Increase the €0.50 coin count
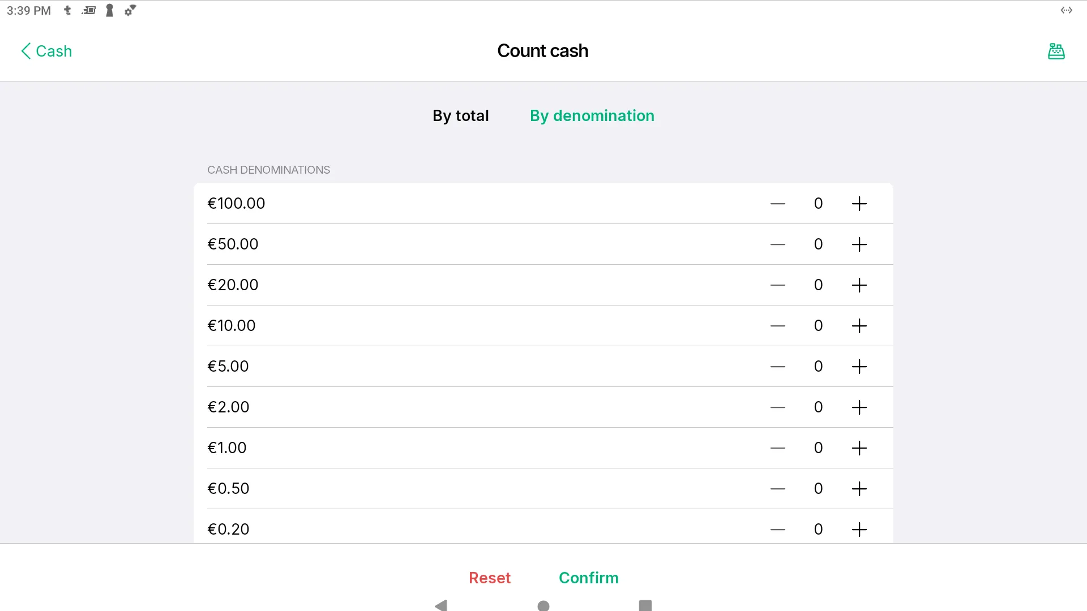This screenshot has height=611, width=1087. 859,489
